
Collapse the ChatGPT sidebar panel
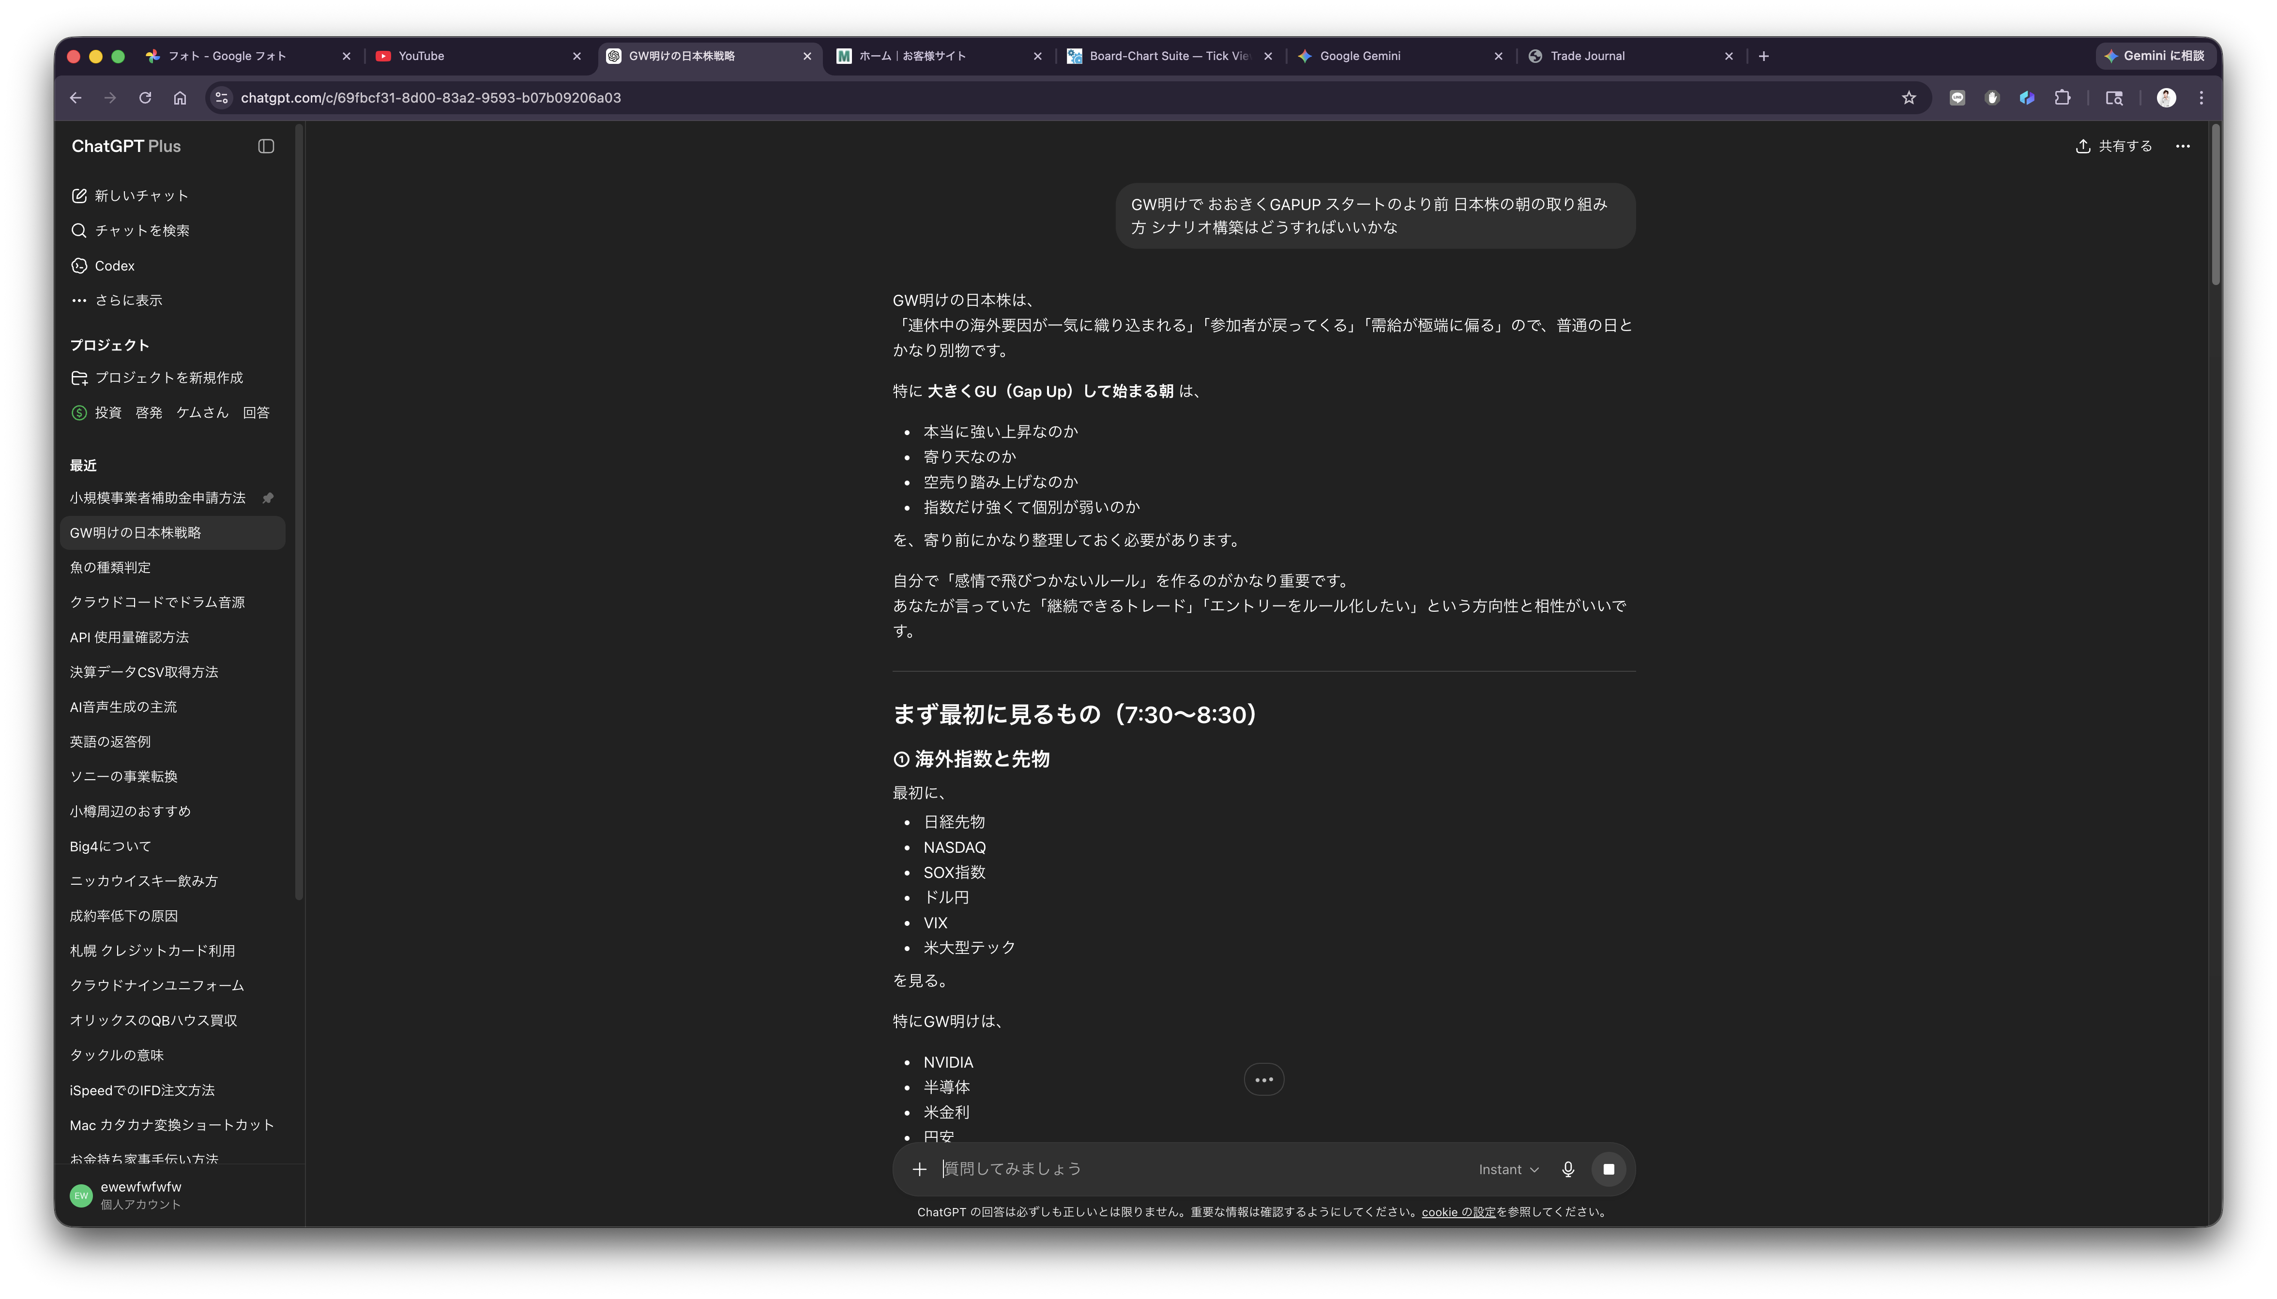click(x=266, y=146)
